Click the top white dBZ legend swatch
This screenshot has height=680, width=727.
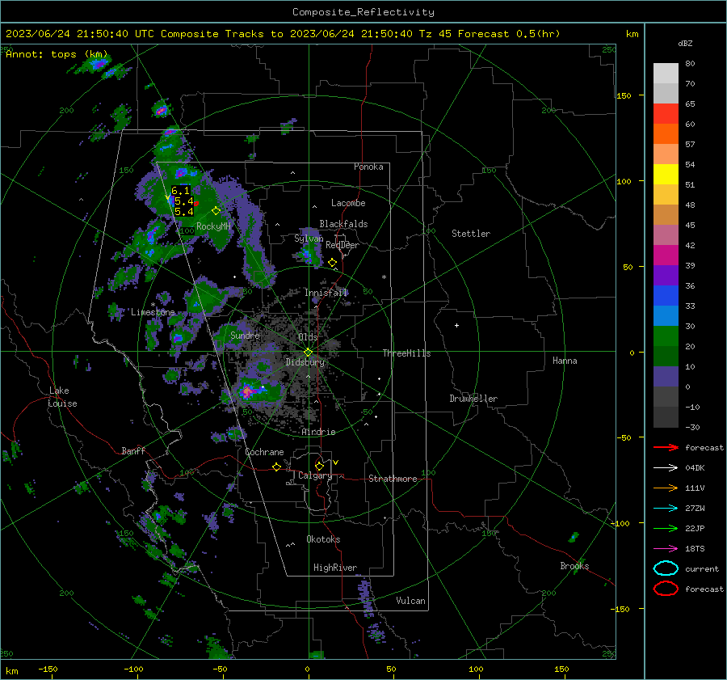click(666, 74)
